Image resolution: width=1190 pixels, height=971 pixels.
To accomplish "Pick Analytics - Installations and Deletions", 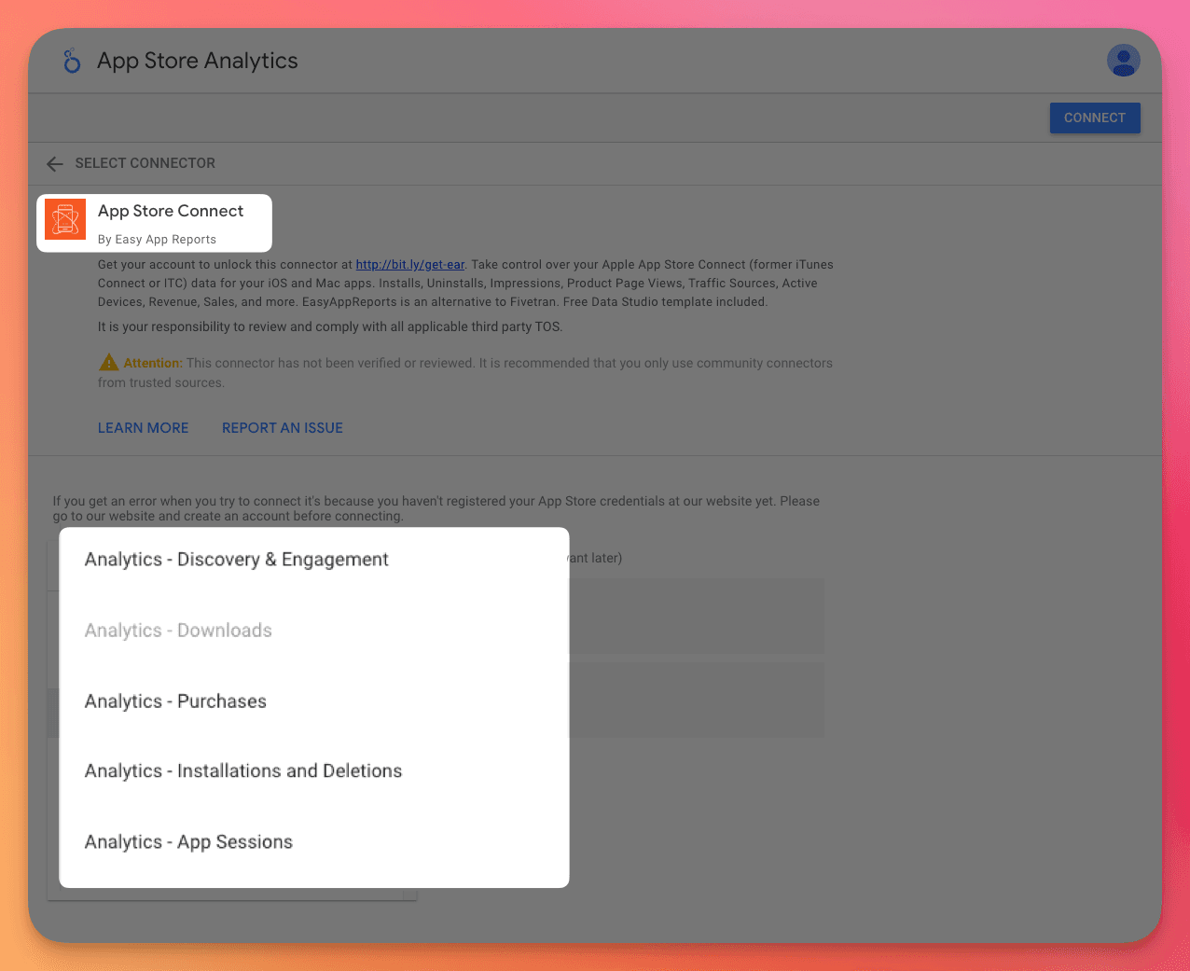I will pos(314,771).
